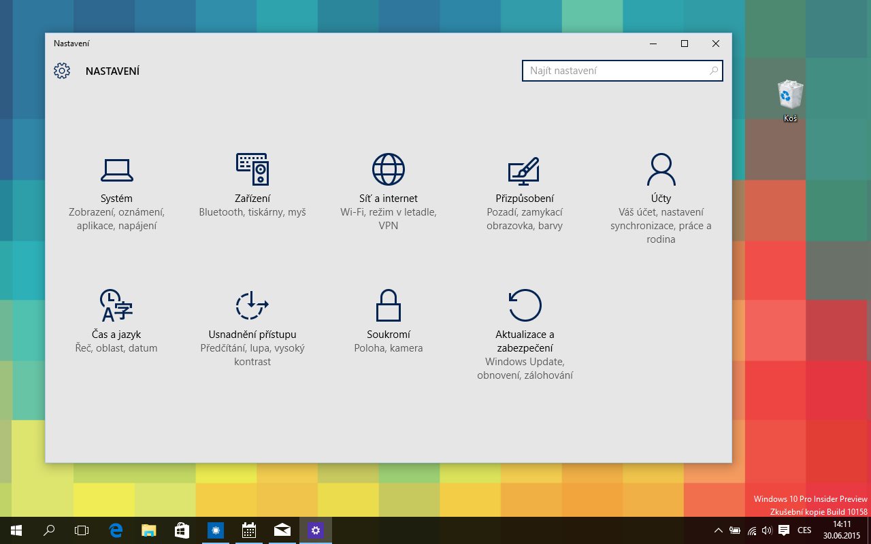Switch to the Mail app on taskbar
This screenshot has height=544, width=871.
coord(282,530)
